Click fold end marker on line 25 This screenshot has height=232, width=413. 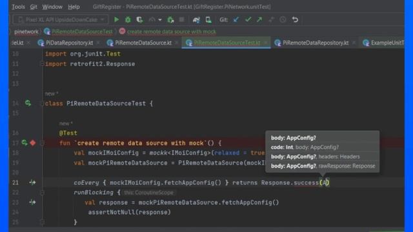[x=42, y=222]
